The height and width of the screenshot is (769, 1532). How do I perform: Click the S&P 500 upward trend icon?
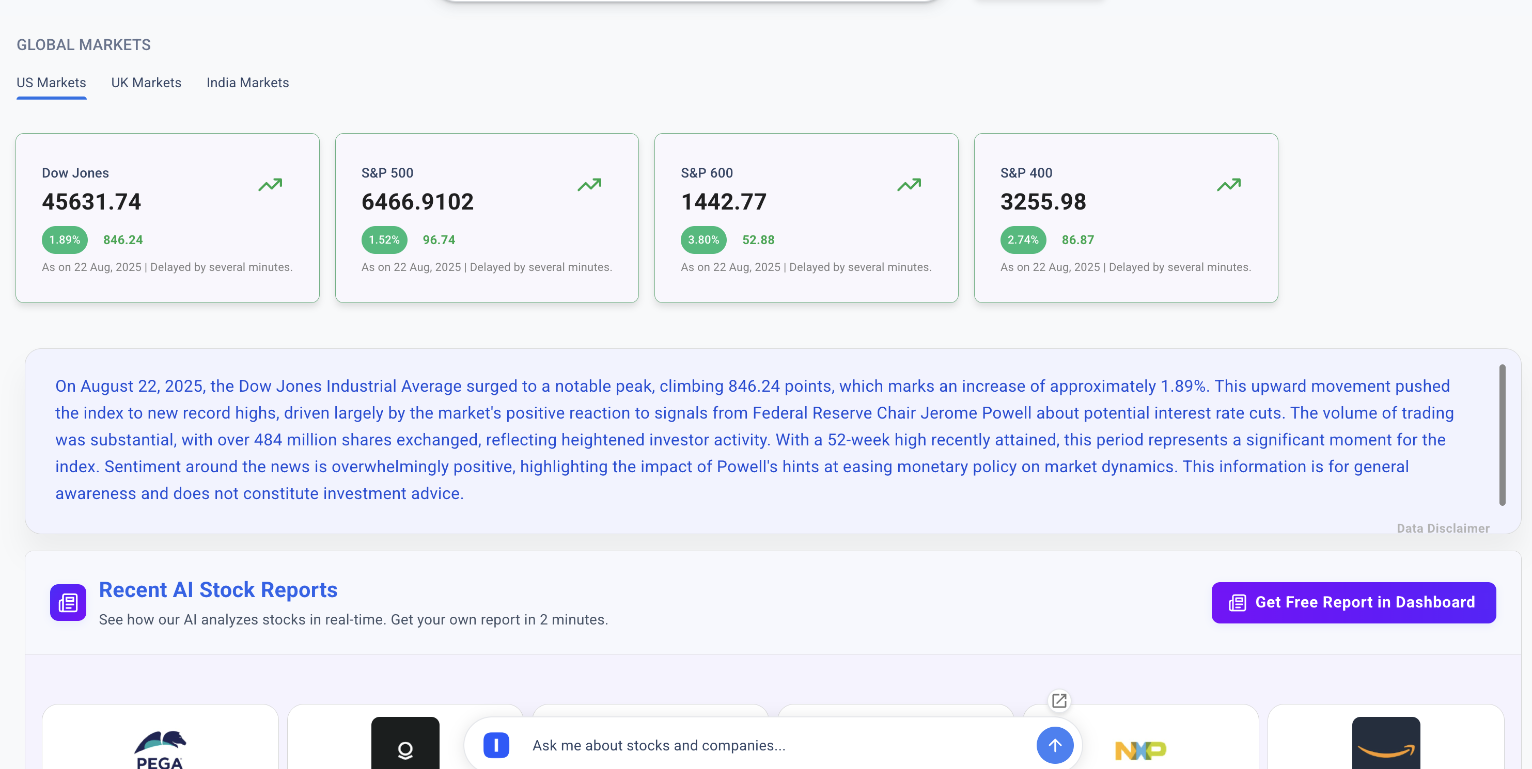point(589,185)
